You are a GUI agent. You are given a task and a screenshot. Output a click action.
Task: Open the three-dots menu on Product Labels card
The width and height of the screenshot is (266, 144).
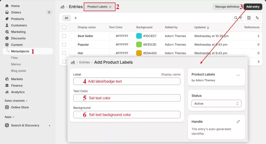tap(238, 75)
